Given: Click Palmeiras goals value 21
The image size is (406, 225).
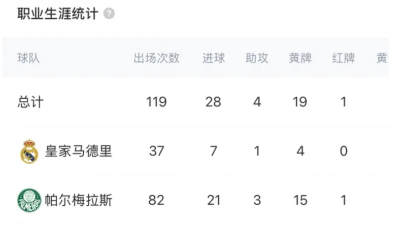Looking at the screenshot, I should click(x=214, y=200).
